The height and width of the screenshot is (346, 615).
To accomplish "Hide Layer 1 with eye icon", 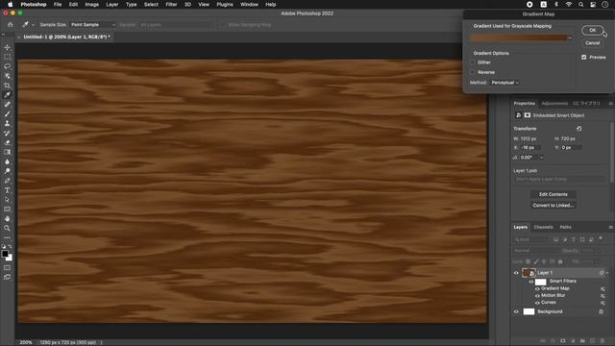I will pos(516,273).
